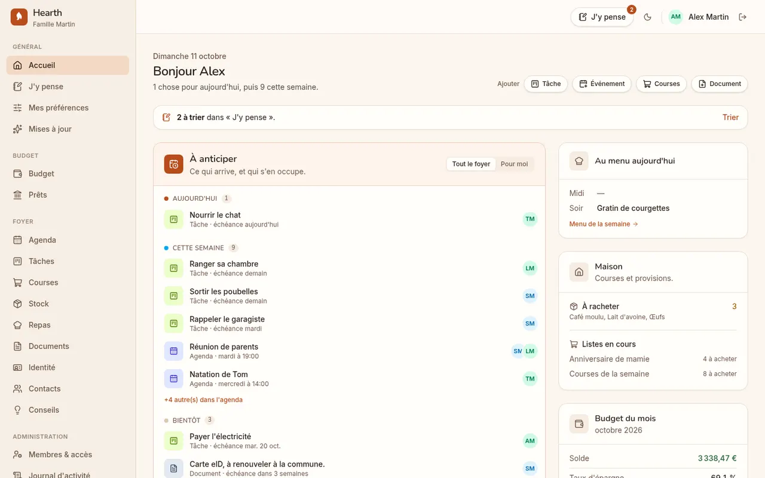This screenshot has width=765, height=478.
Task: Show the +4 autre(s) dans l'agenda
Action: pyautogui.click(x=203, y=400)
